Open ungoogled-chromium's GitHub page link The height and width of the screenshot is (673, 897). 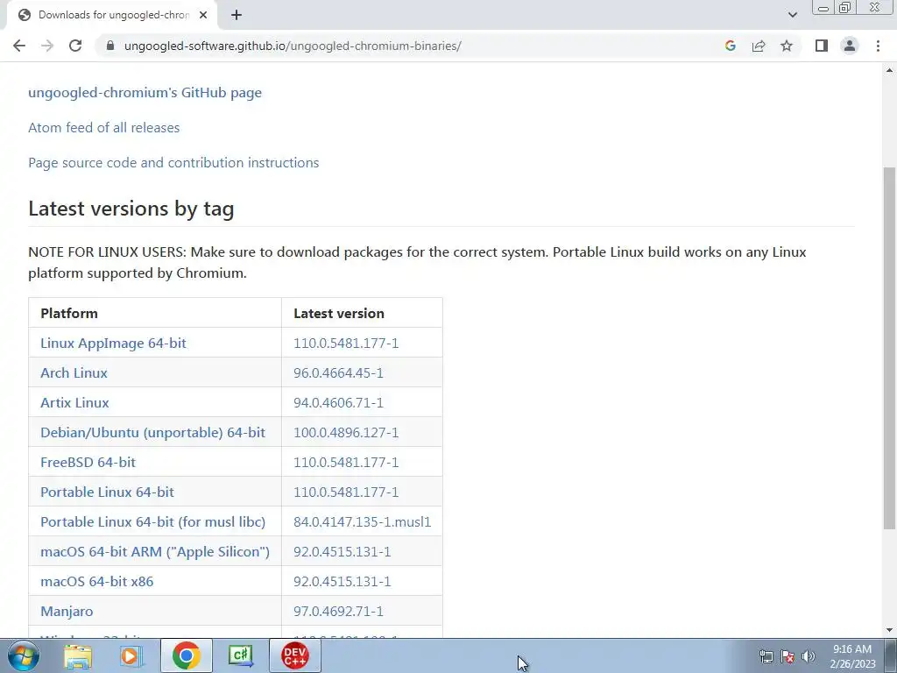coord(145,93)
